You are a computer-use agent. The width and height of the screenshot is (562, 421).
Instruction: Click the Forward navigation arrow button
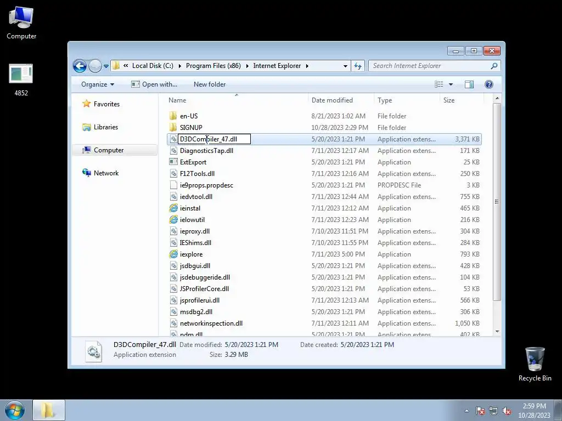[x=95, y=66]
